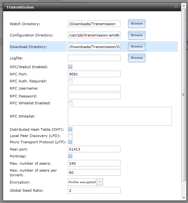Viewport: 188px width, 203px height.
Task: Uncheck the Portmap checkbox
Action: tap(70, 156)
